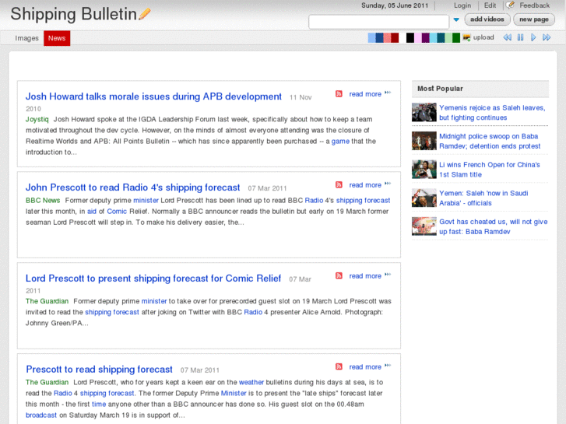
Task: Click RSS icon on John Prescott Radio 4 article
Action: (339, 185)
